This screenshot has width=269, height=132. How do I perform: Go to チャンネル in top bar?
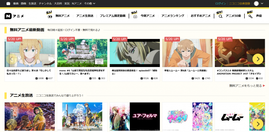pyautogui.click(x=45, y=3)
